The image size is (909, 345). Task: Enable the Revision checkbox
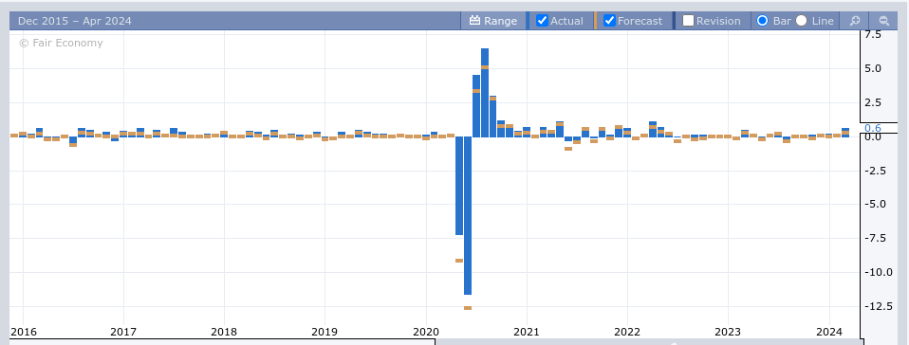[688, 21]
